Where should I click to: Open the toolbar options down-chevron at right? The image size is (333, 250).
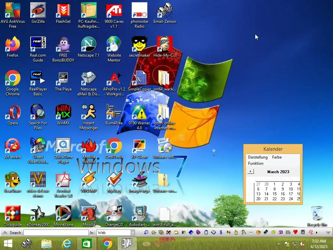328,232
